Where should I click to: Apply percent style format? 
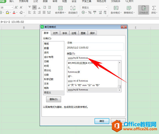click(90, 12)
